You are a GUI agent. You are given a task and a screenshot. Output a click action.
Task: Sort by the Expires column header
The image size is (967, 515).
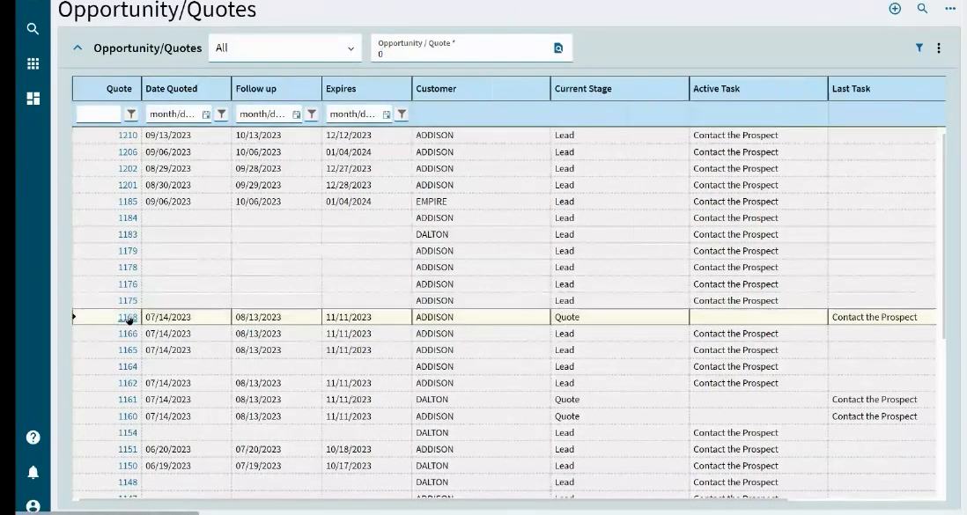366,89
